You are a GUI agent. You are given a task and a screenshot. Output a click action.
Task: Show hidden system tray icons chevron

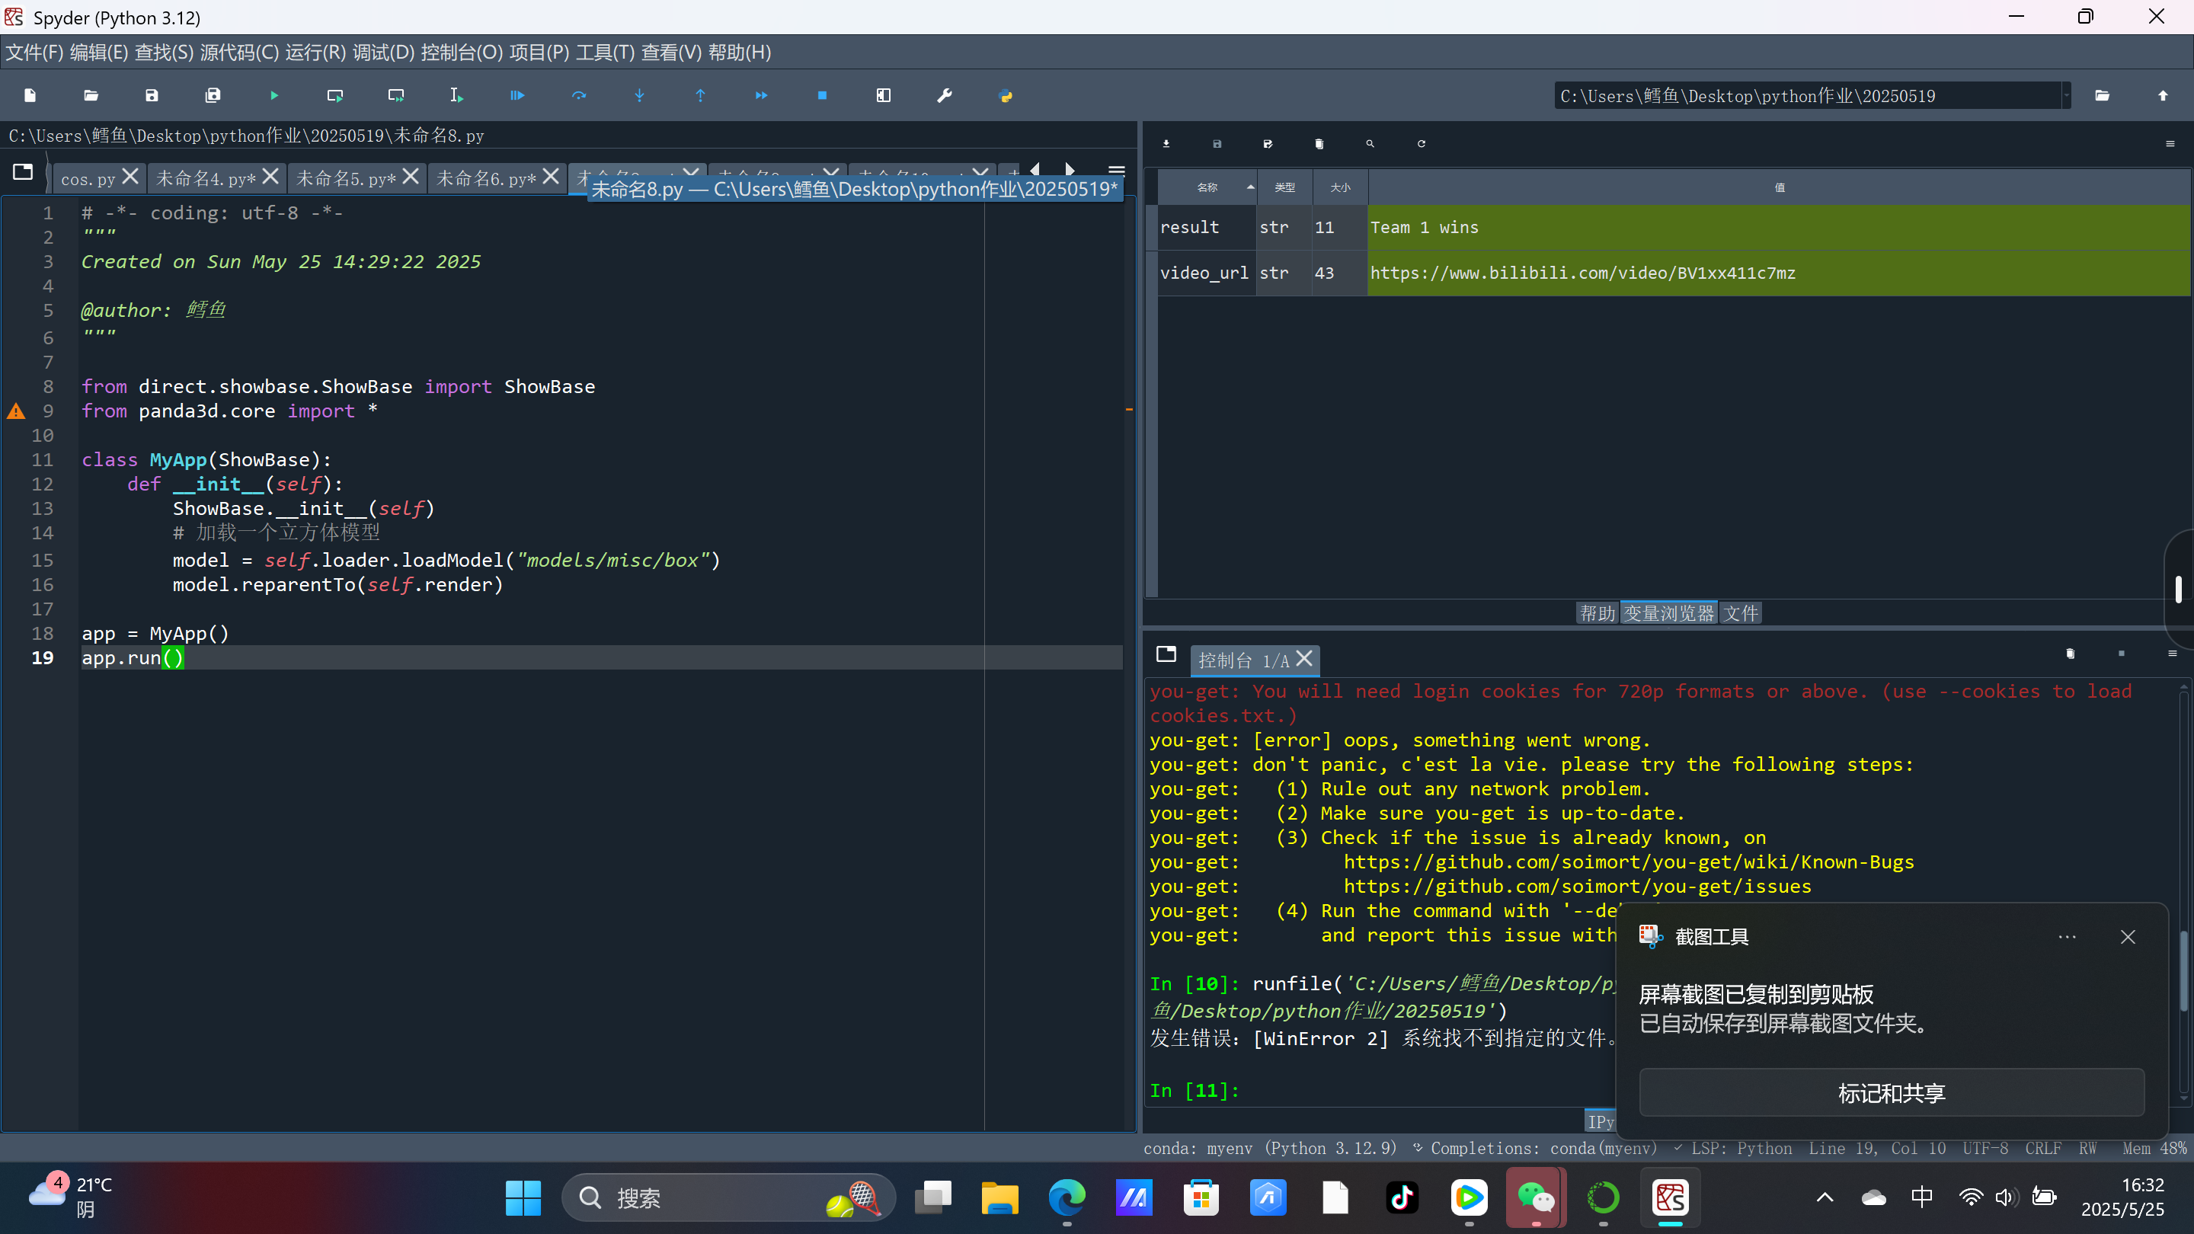click(x=1825, y=1197)
